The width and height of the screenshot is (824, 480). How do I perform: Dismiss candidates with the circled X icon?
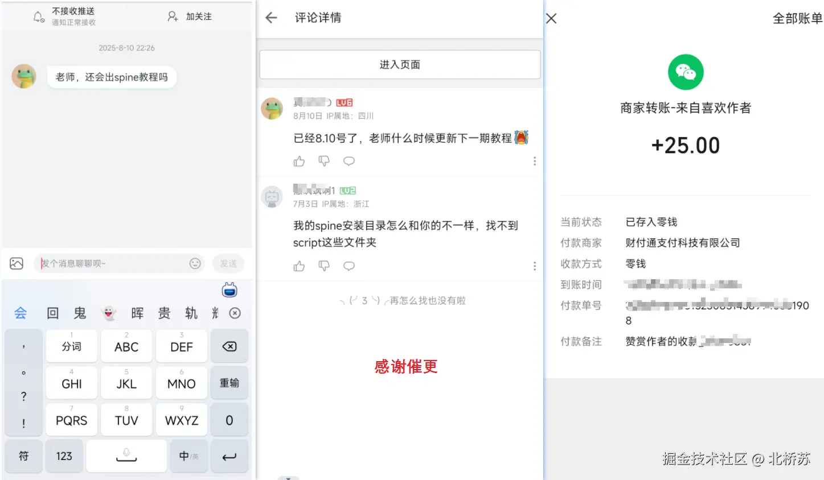pyautogui.click(x=235, y=313)
